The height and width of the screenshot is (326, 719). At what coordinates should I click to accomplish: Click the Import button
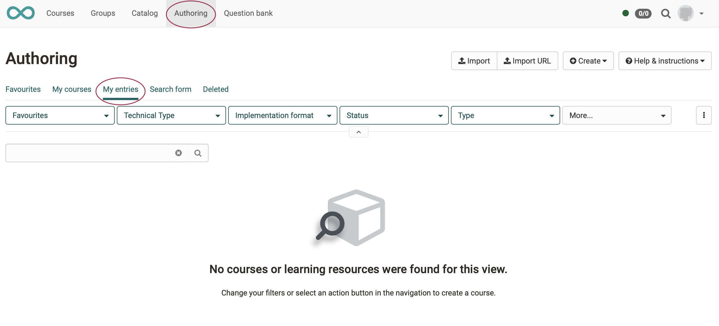click(474, 61)
